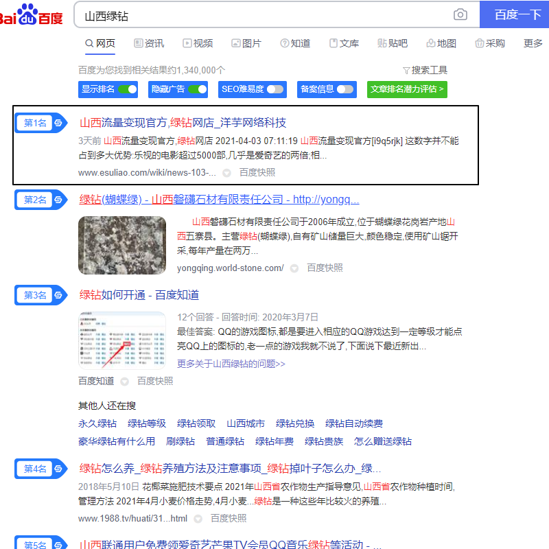The image size is (549, 549).
Task: Switch to the 资讯 tab
Action: [149, 43]
